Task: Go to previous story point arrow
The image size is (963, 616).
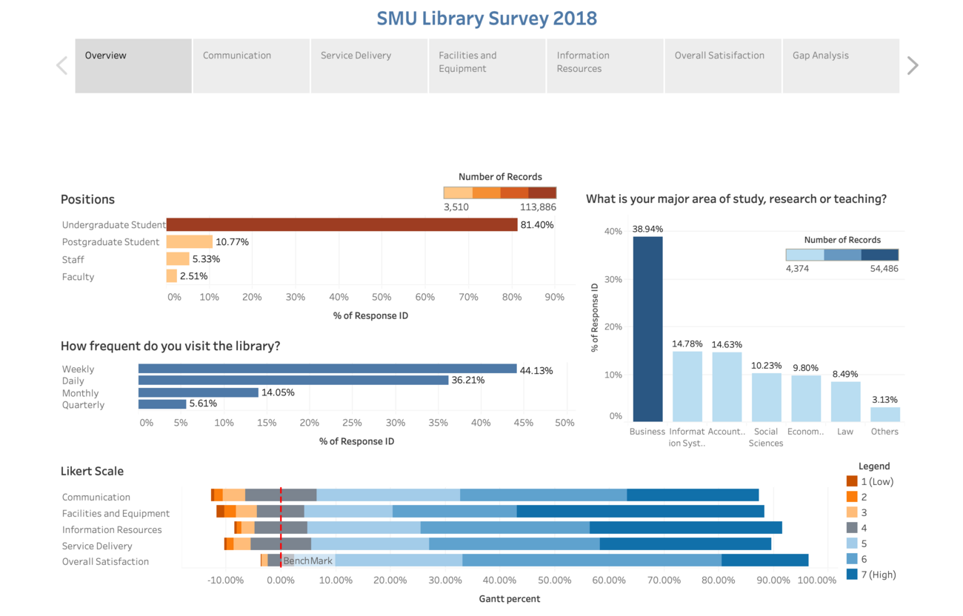Action: click(x=62, y=66)
